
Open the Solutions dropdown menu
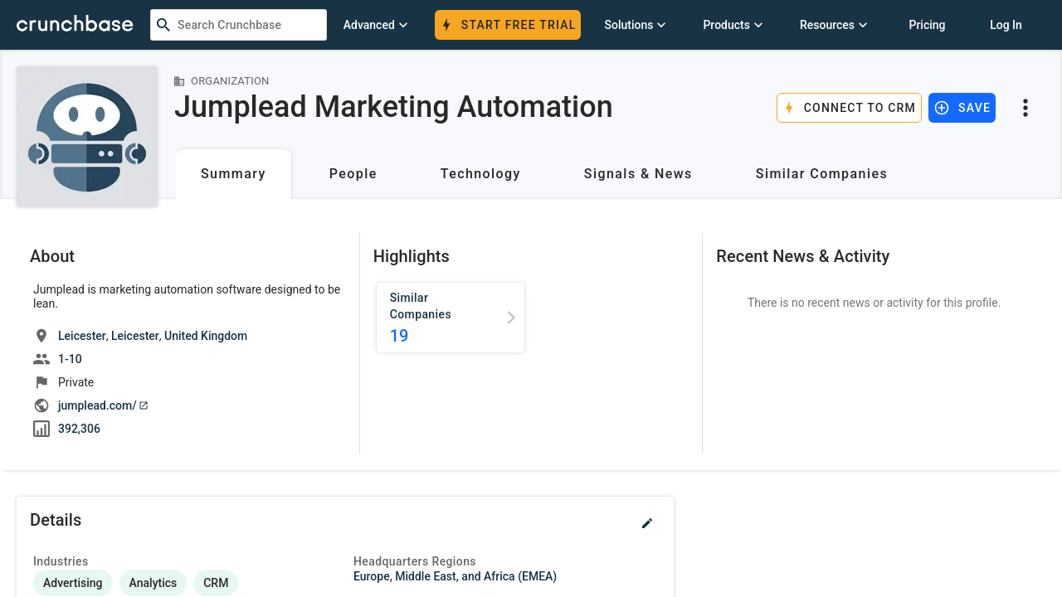click(x=635, y=25)
